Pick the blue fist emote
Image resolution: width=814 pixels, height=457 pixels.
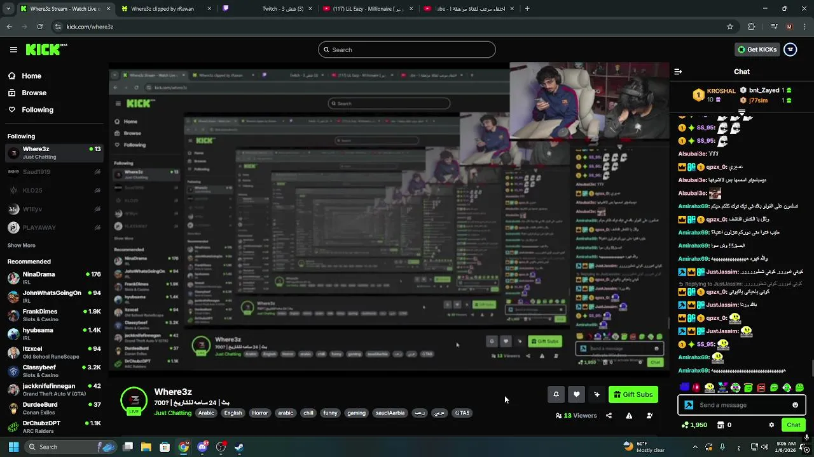[x=684, y=387]
